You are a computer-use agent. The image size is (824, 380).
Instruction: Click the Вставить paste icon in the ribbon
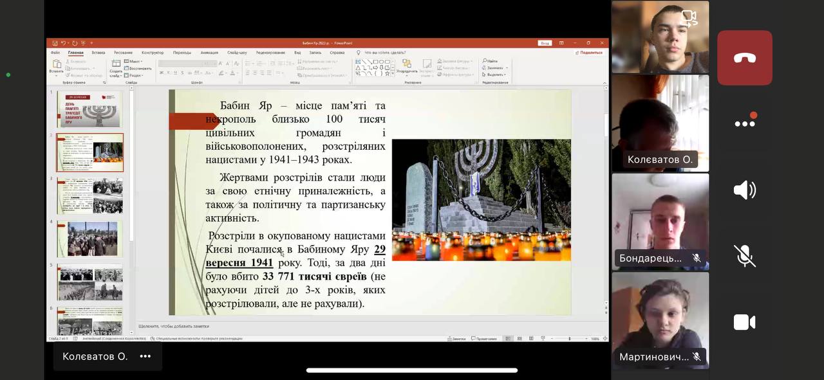[x=57, y=66]
